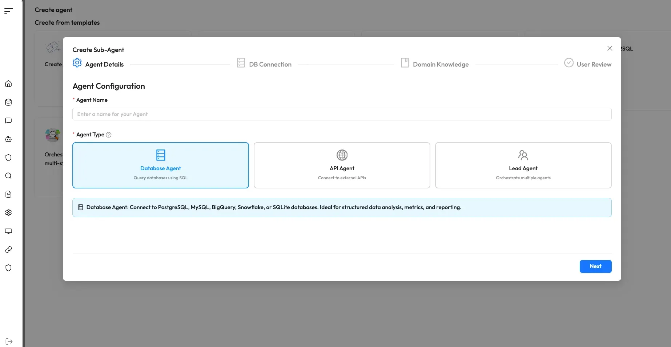Select the link icon in the sidebar
The image size is (671, 347).
[x=8, y=250]
